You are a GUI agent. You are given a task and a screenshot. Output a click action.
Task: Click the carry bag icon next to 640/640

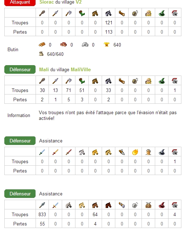pos(41,54)
